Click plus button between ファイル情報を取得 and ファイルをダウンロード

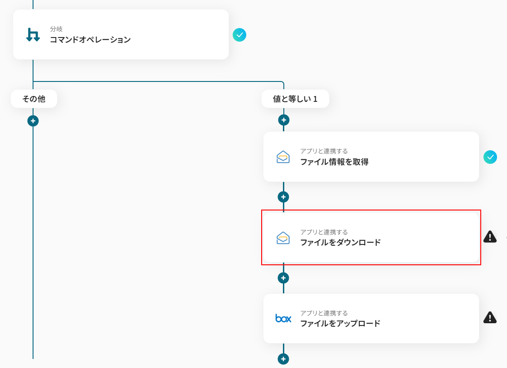283,197
